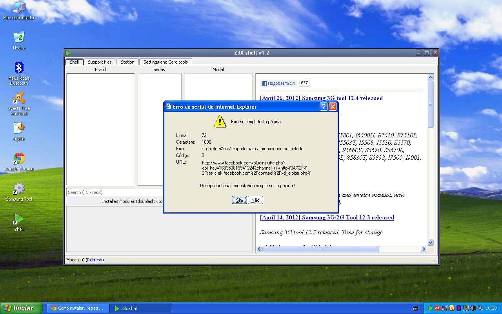
Task: Switch to the Chrome taskbar button
Action: tap(78, 309)
